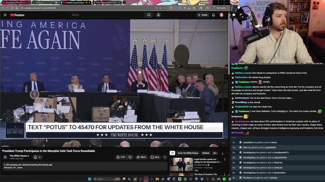The image size is (325, 182).
Task: Select the Related filter chip
Action: (x=206, y=153)
